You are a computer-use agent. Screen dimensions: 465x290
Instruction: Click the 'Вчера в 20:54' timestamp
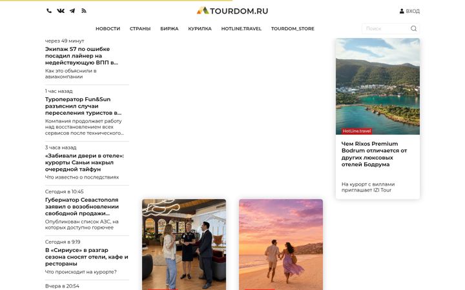[62, 286]
